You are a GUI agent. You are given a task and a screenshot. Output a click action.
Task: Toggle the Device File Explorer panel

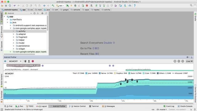(x=195, y=93)
